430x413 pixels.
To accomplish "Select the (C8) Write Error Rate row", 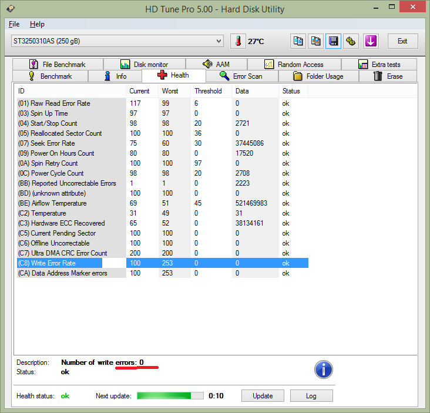I will (162, 263).
